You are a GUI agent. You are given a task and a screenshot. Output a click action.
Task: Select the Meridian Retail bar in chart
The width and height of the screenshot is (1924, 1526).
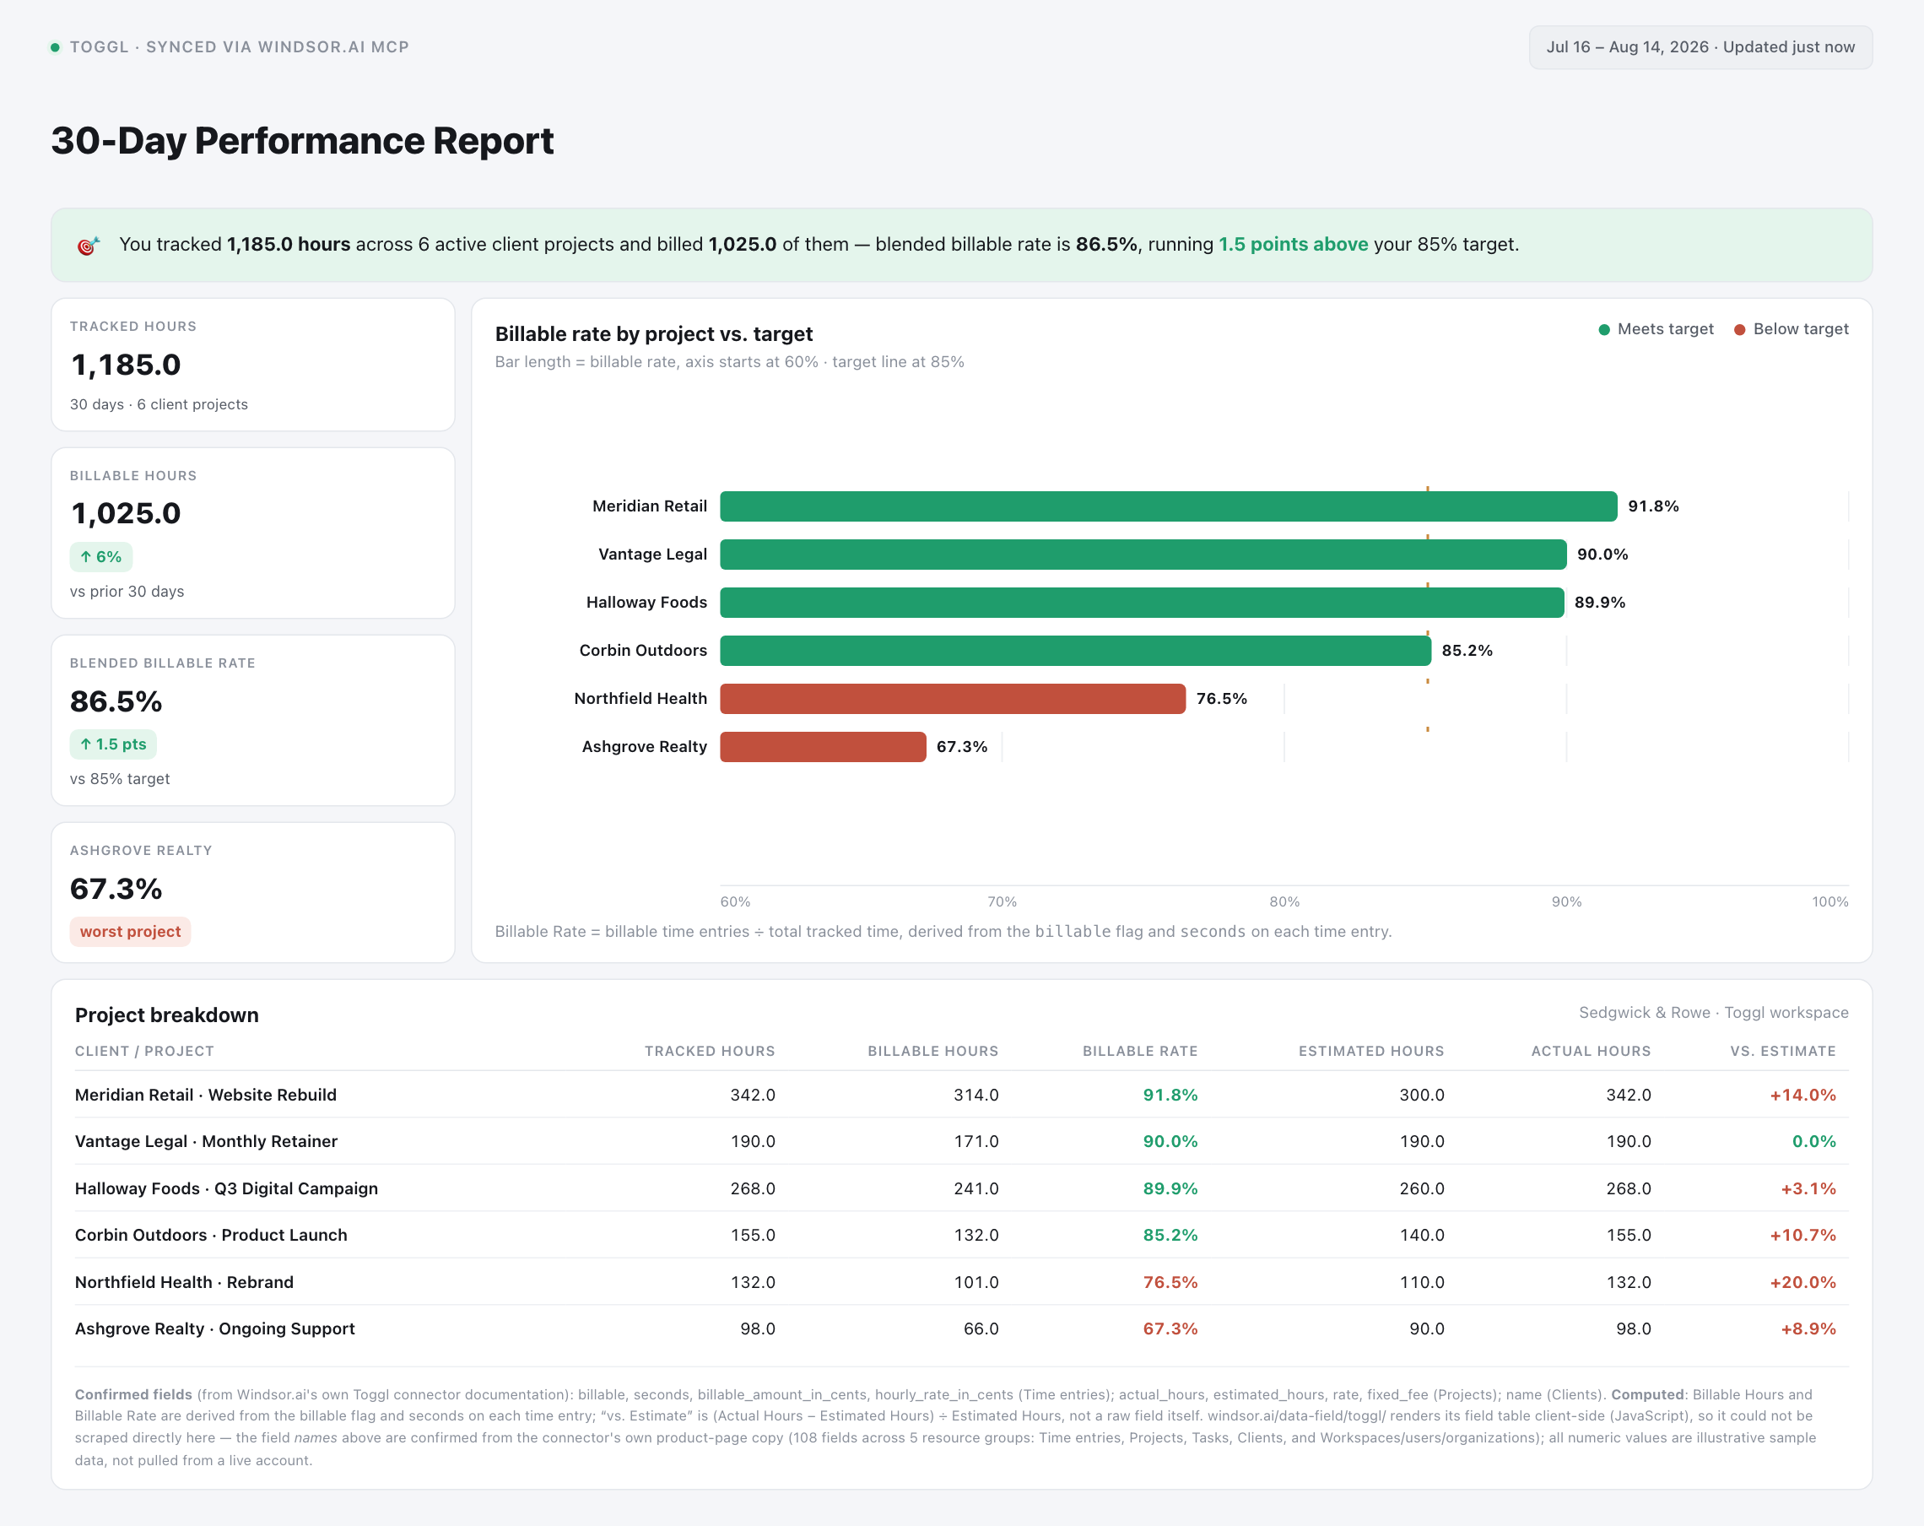click(1168, 506)
